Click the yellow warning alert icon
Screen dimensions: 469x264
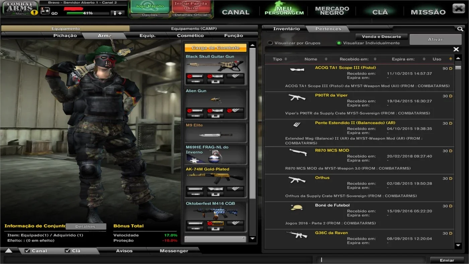(x=34, y=12)
